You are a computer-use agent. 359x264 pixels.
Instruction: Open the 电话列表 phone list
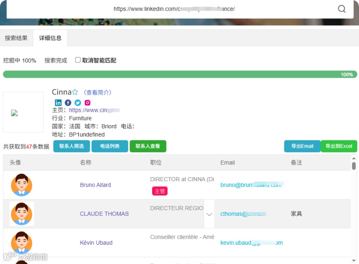pyautogui.click(x=110, y=146)
